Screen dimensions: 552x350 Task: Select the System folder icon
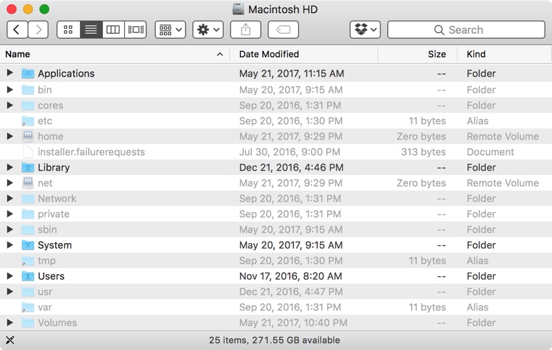[x=28, y=245]
